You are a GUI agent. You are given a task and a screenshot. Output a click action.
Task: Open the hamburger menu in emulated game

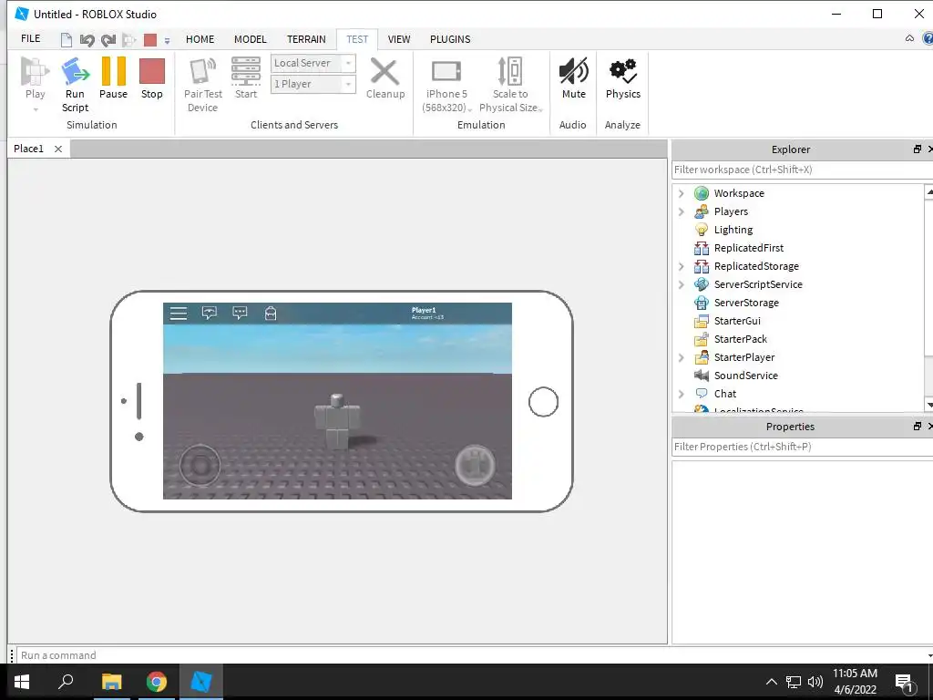[179, 314]
